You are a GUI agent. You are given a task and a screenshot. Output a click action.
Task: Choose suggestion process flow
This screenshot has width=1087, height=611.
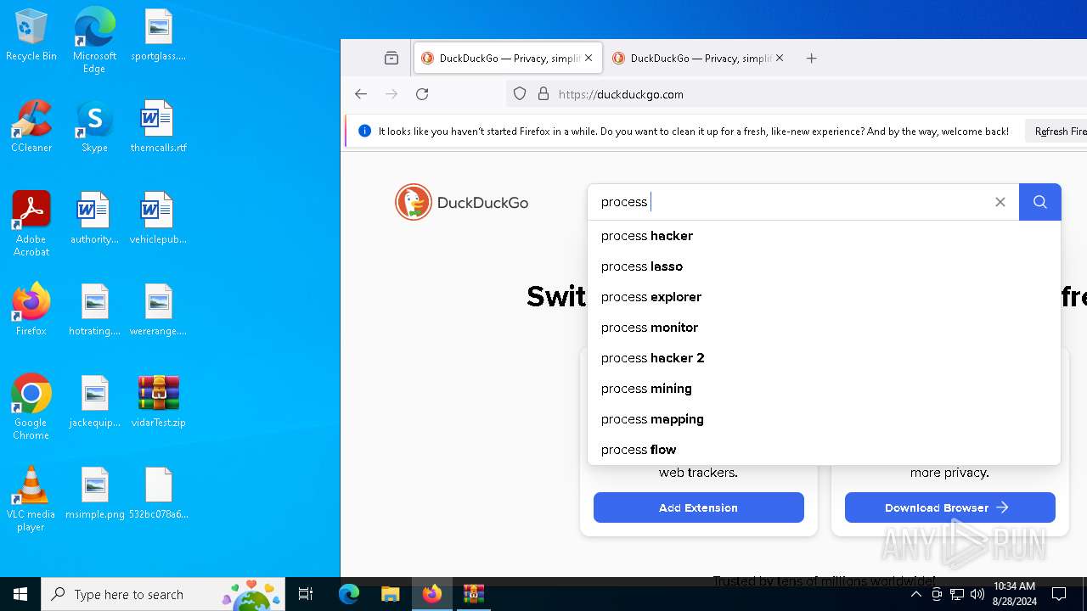[824, 450]
